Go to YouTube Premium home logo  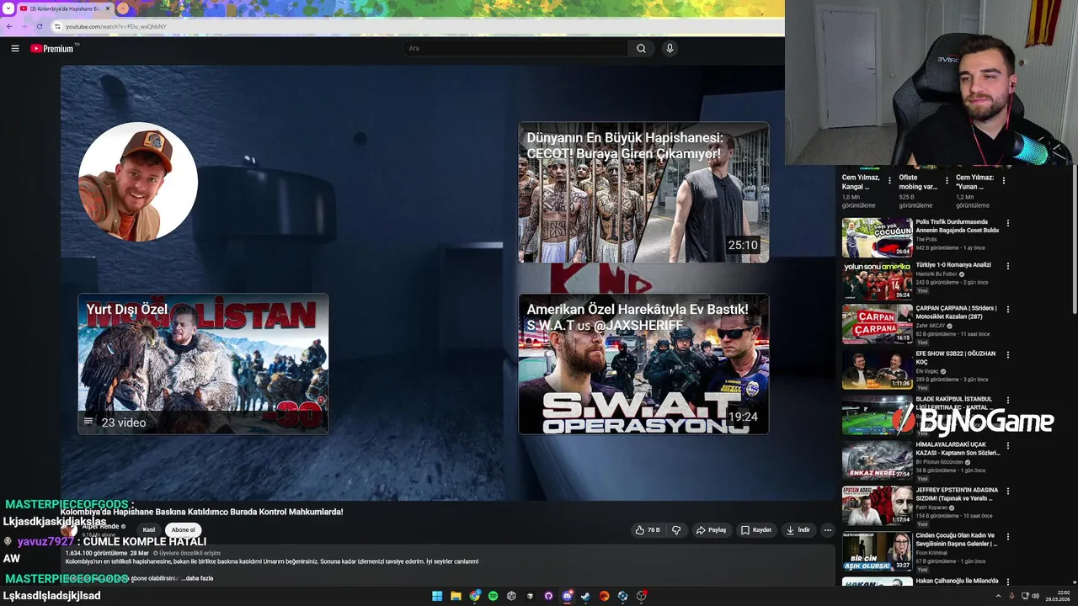[x=54, y=49]
